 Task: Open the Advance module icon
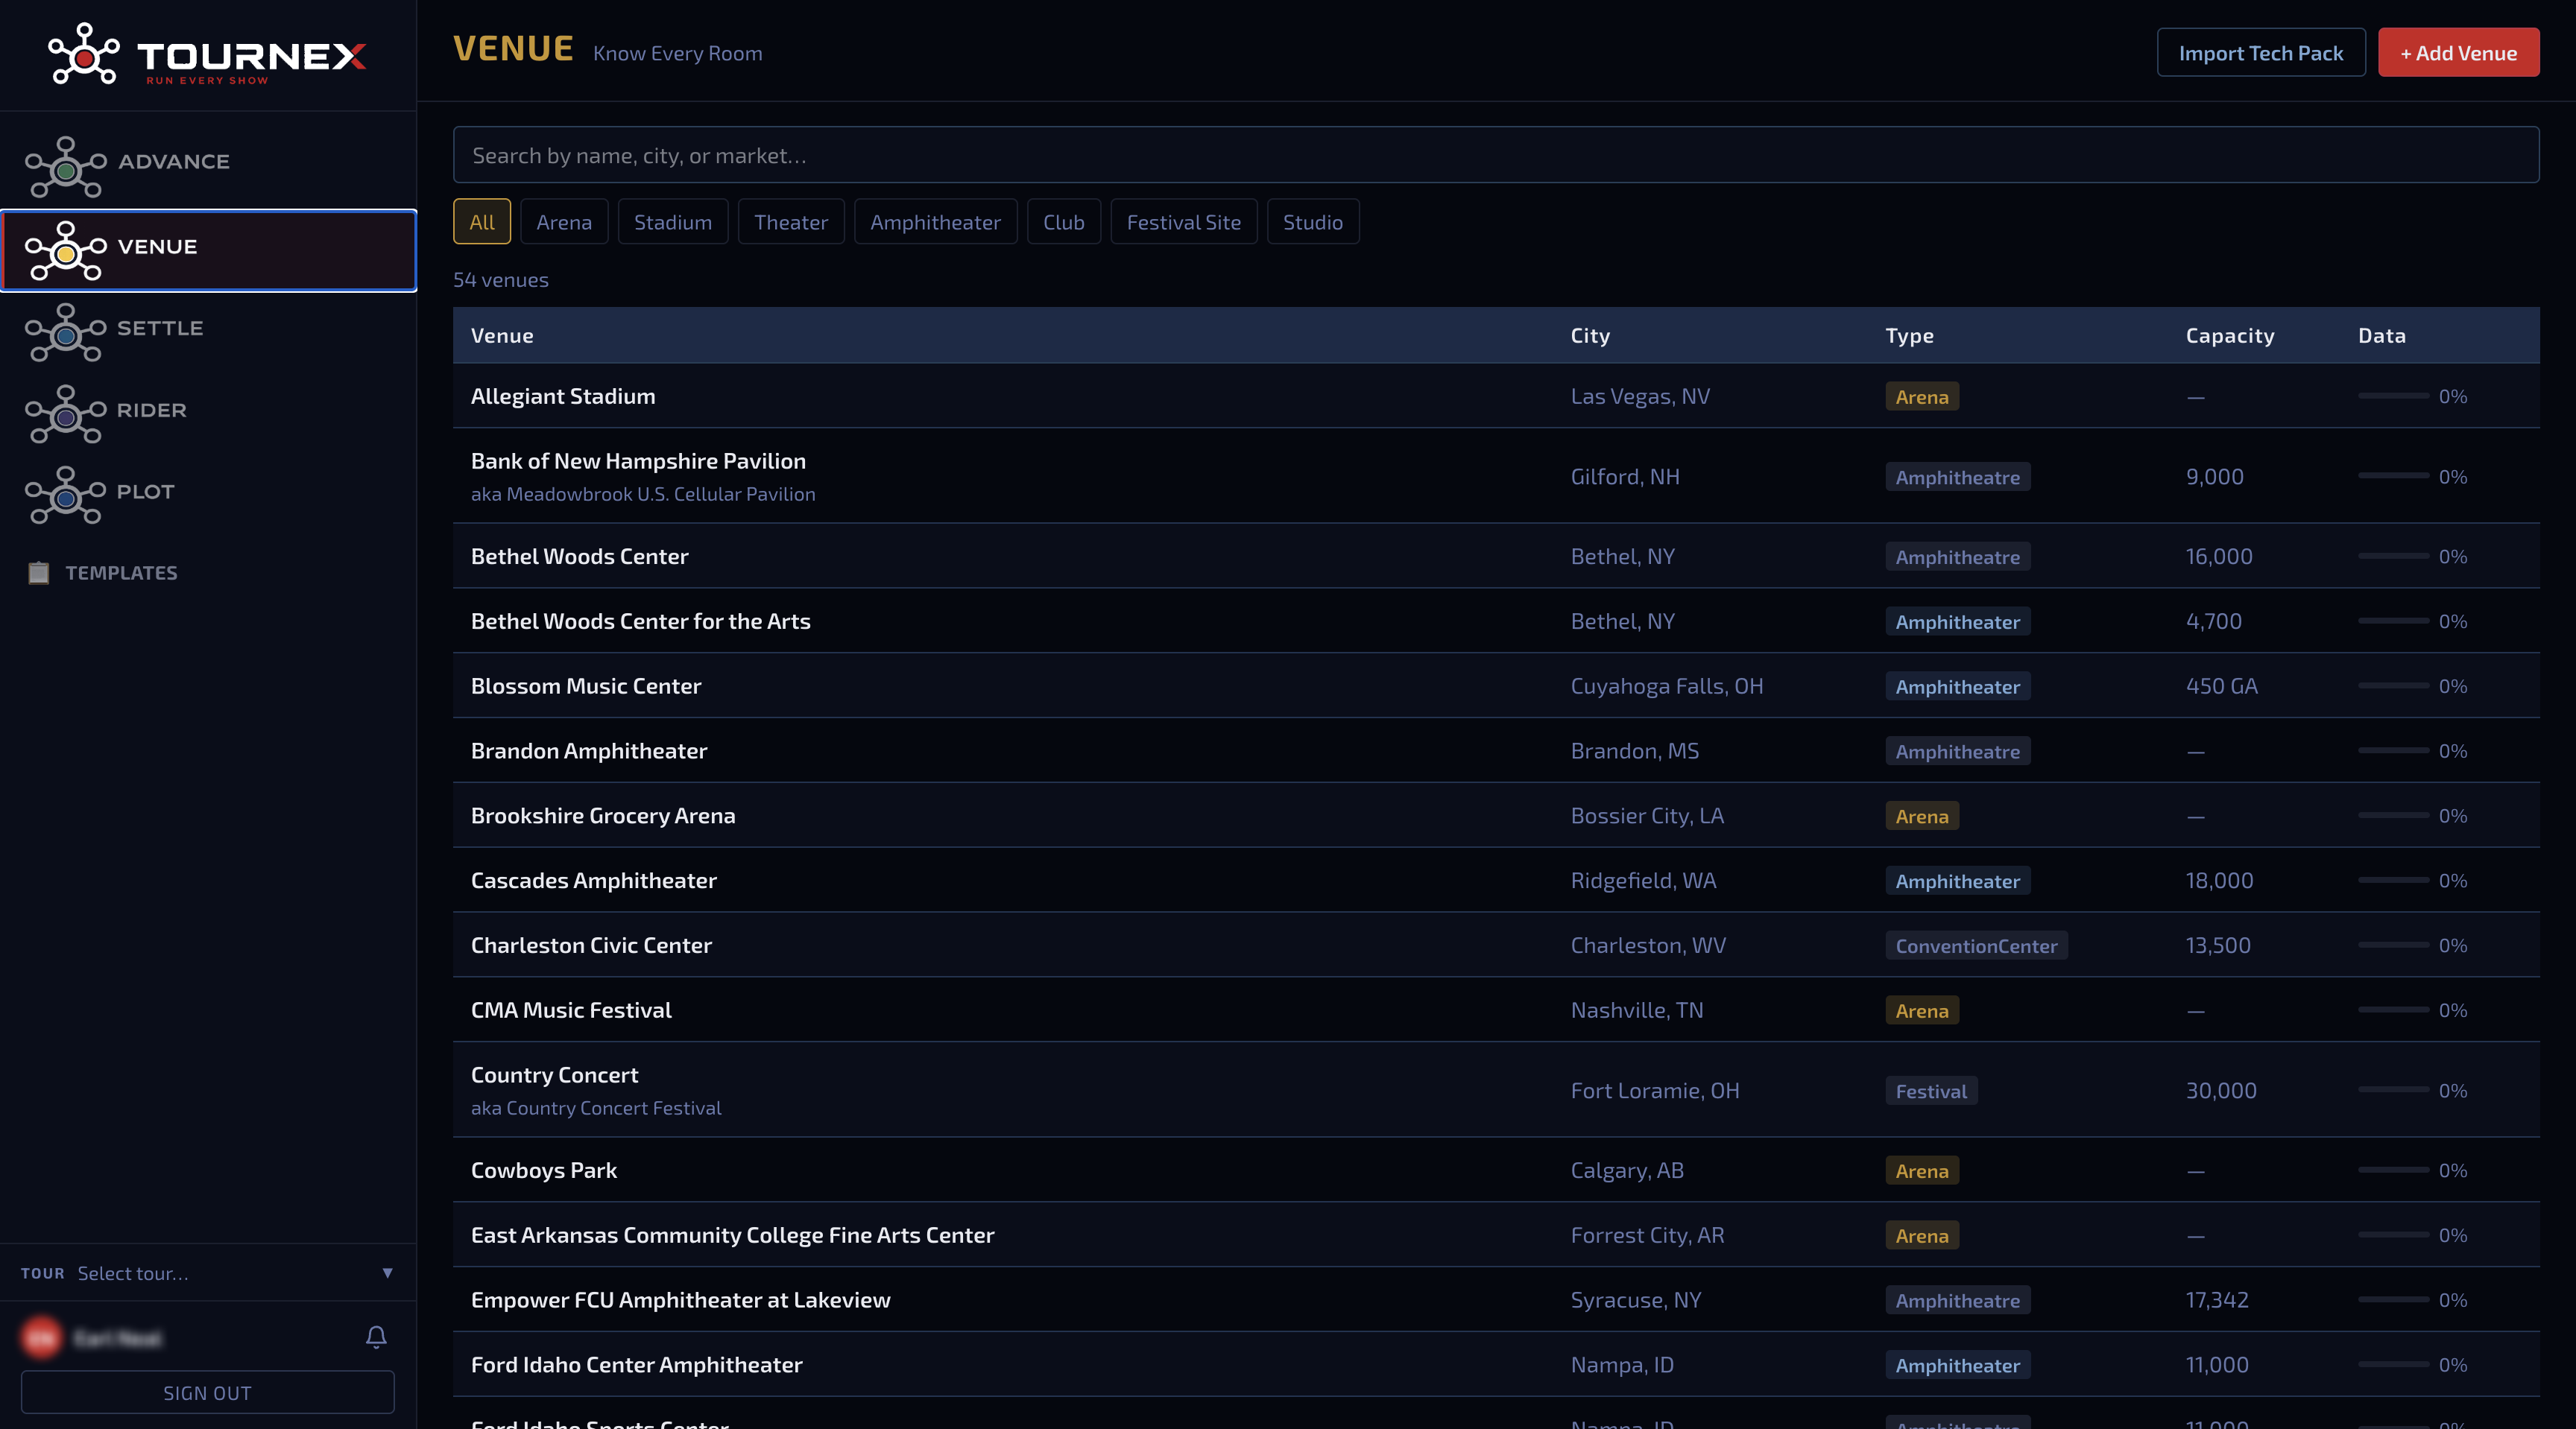[65, 166]
